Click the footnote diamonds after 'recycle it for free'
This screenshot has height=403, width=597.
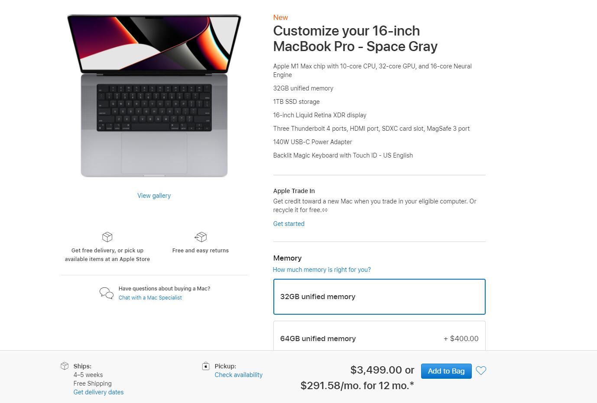(325, 210)
